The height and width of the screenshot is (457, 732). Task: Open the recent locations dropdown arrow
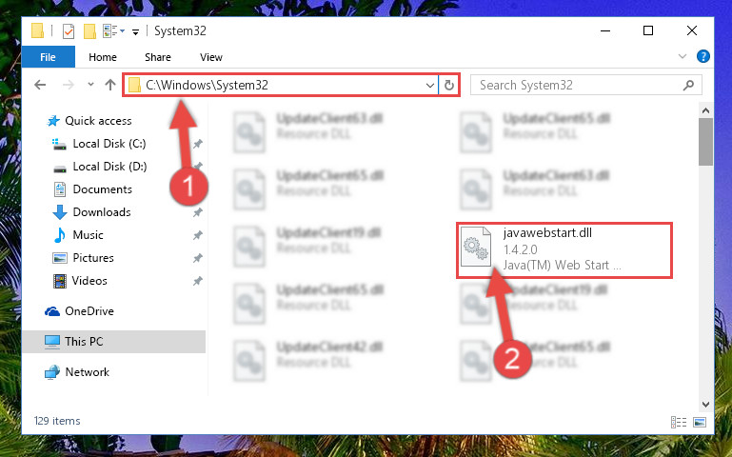[90, 85]
